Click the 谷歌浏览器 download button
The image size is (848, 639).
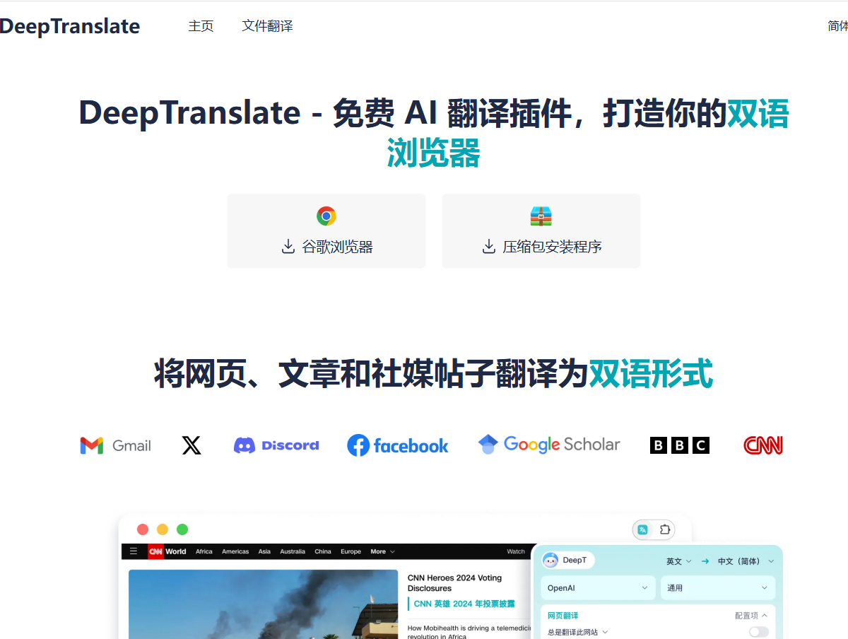(326, 231)
